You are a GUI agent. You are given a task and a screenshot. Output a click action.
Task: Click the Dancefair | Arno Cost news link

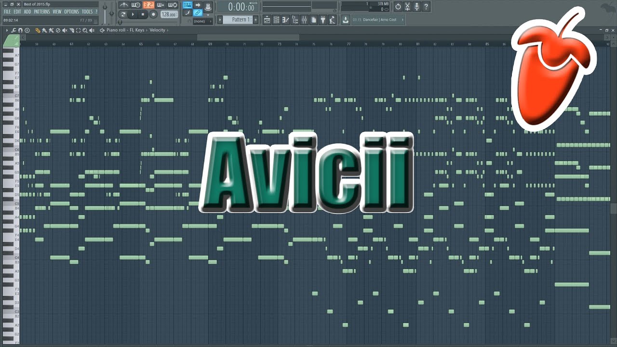point(379,20)
